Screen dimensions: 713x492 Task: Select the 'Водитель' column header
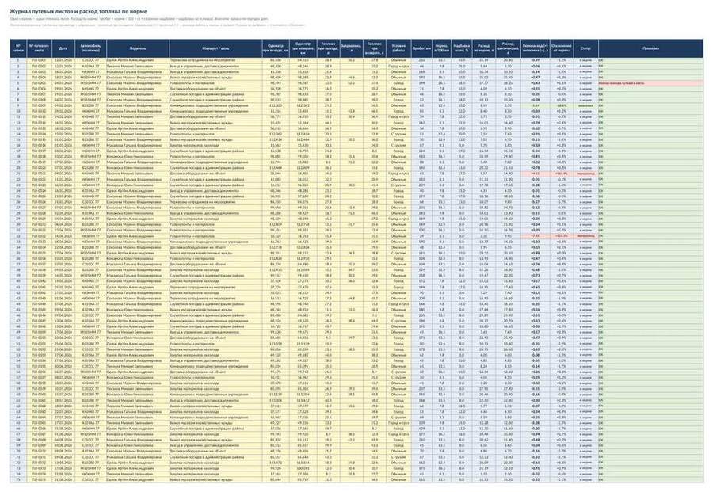[138, 48]
